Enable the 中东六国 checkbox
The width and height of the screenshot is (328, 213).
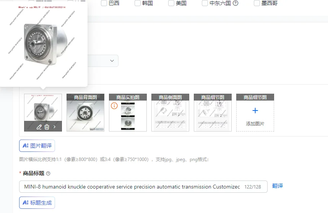pos(205,3)
